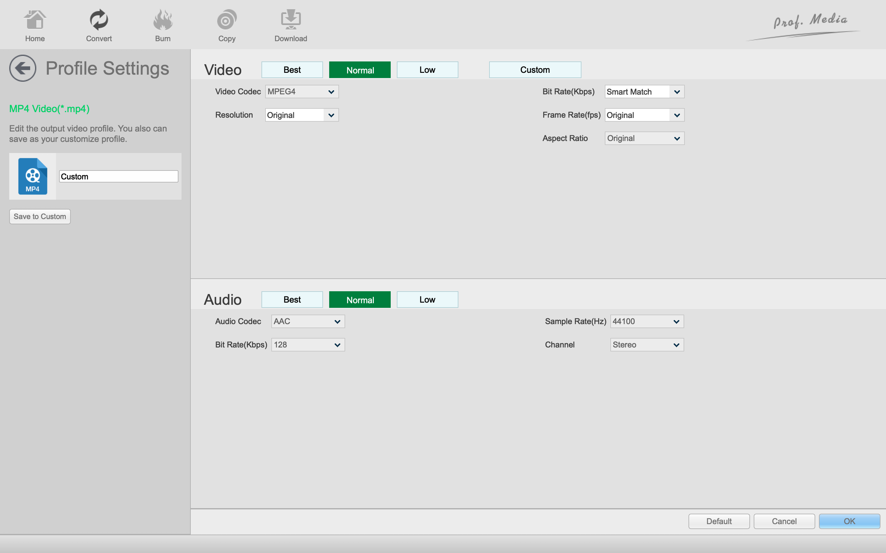Open the Convert module icon
886x553 pixels.
(x=99, y=20)
